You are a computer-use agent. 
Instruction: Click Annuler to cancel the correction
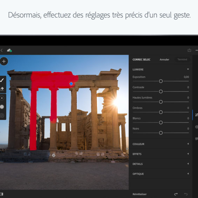click(x=164, y=59)
